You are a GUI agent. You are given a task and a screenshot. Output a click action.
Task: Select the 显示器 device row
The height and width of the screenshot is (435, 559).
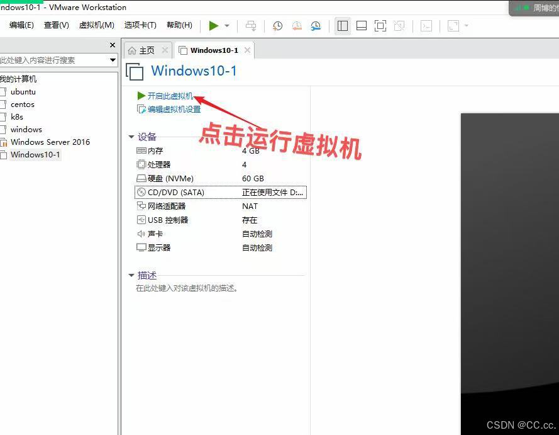click(x=221, y=247)
